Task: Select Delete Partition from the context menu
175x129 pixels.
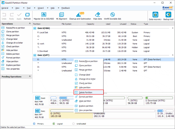Action: pos(86,92)
